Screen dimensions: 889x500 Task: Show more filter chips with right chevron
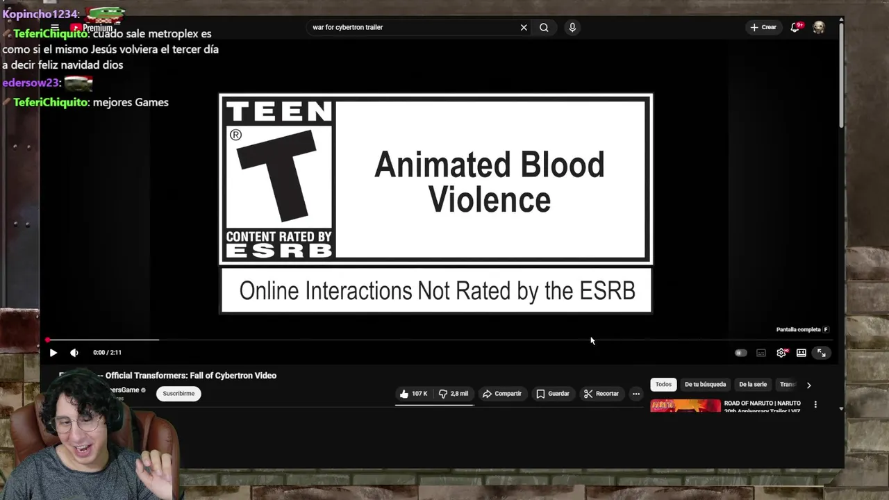point(808,385)
